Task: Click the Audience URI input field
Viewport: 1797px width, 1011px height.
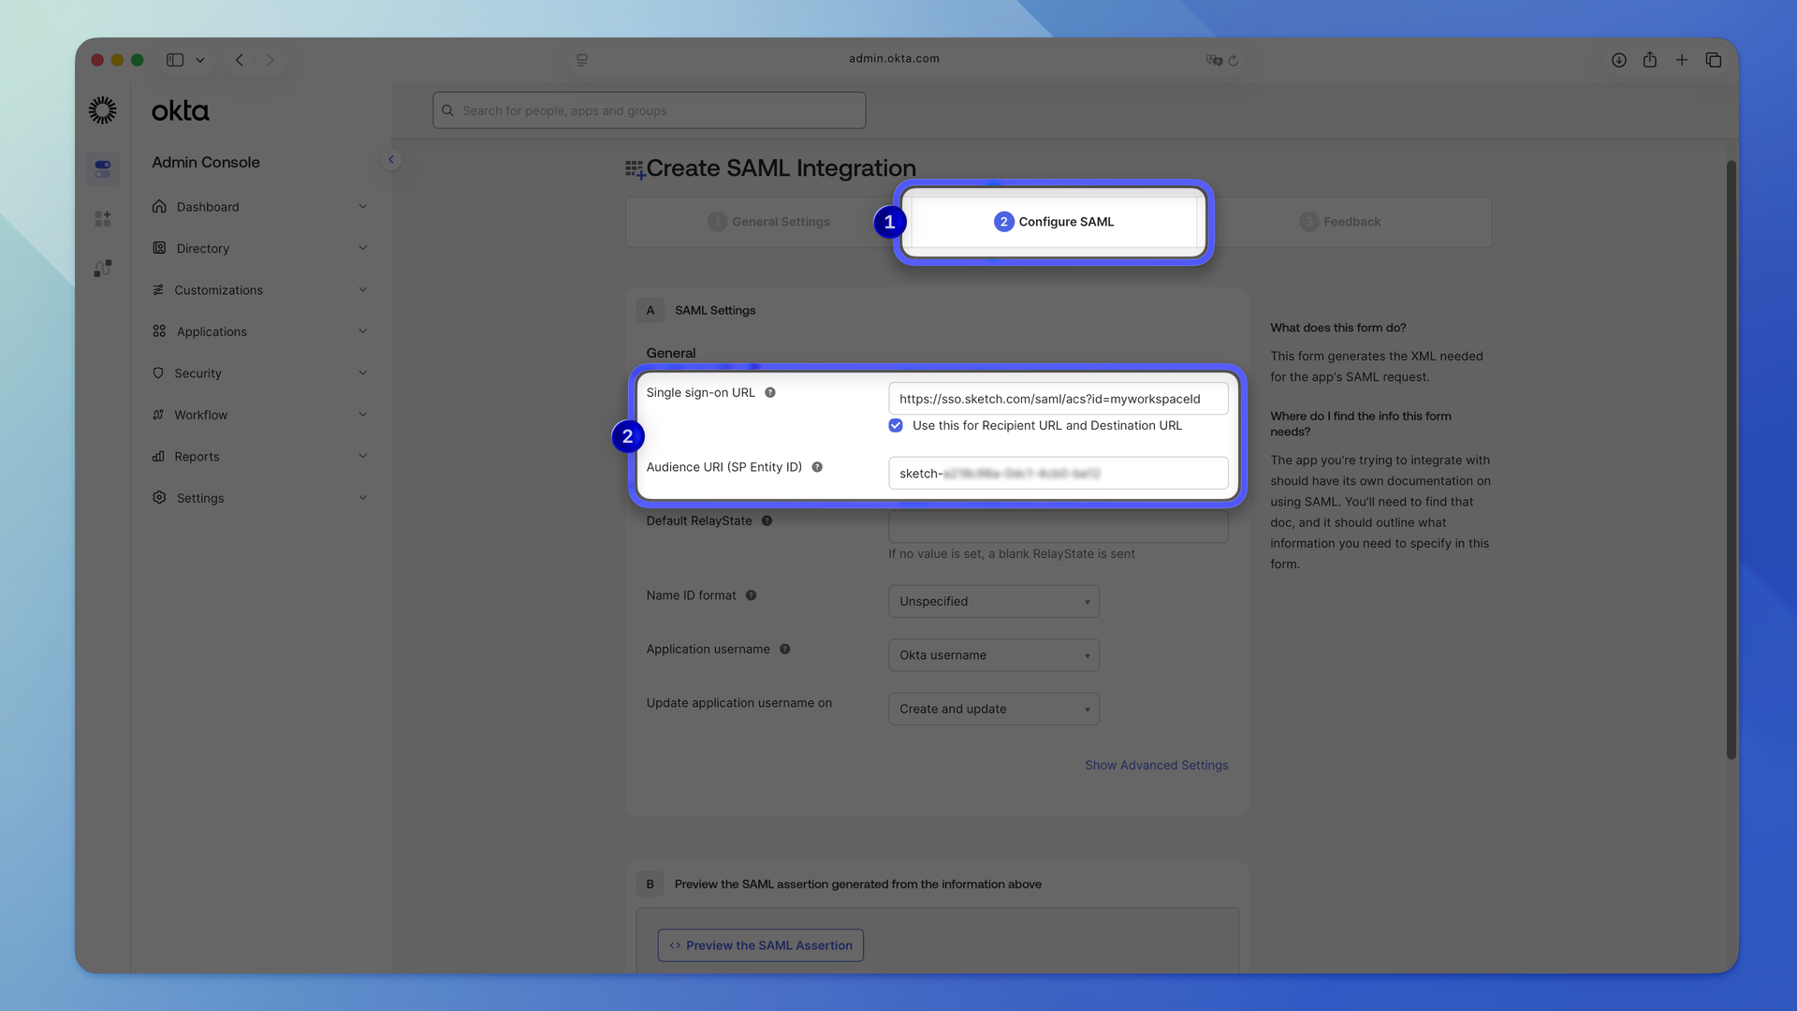Action: point(1058,473)
